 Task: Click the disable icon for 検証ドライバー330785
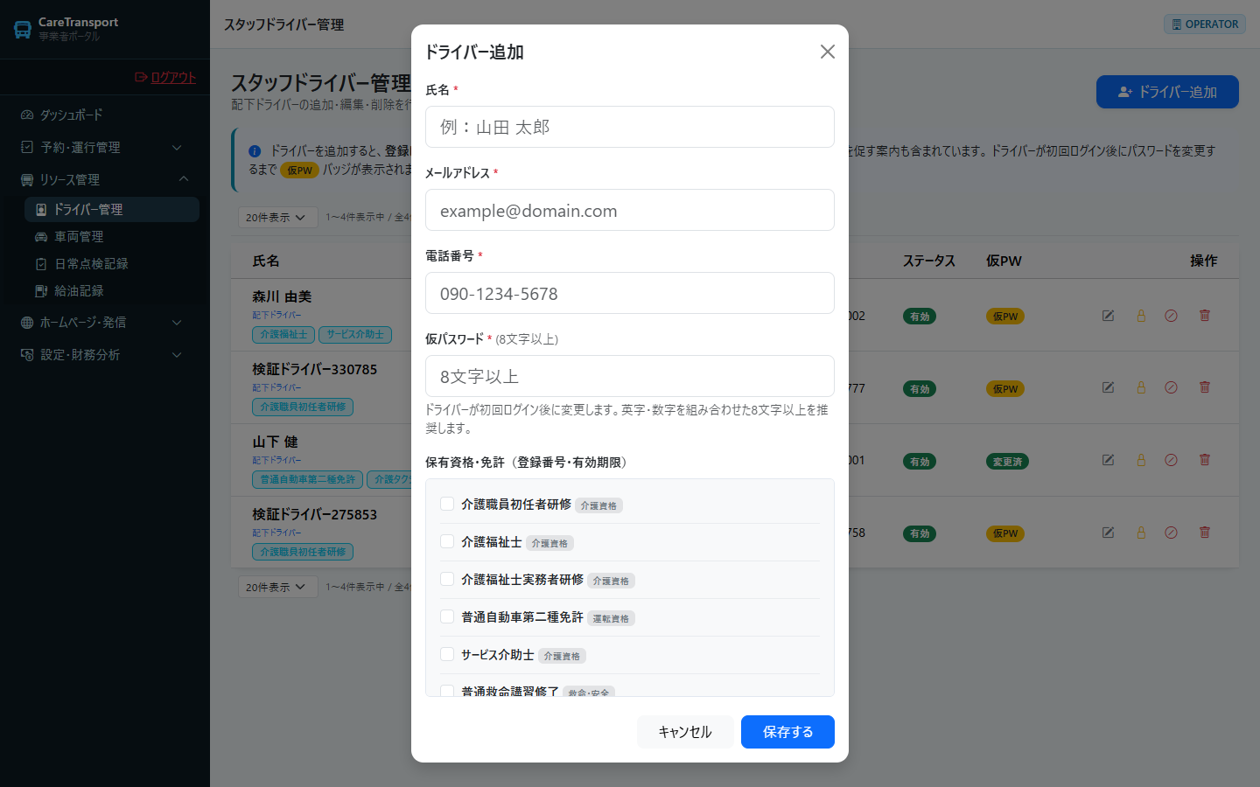click(1171, 387)
